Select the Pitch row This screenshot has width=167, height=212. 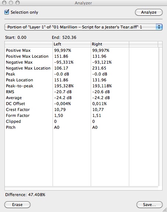pyautogui.click(x=81, y=127)
